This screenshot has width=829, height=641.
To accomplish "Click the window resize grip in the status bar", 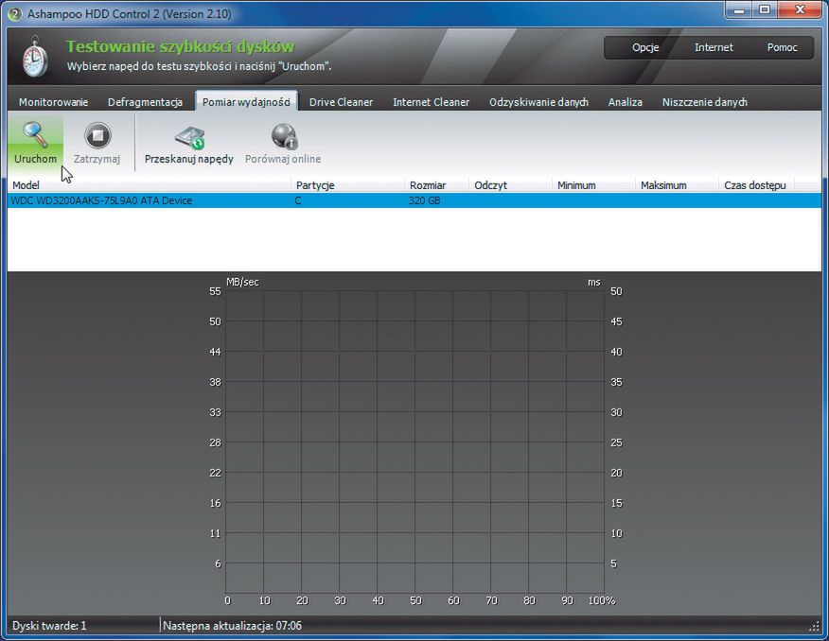I will pyautogui.click(x=814, y=627).
